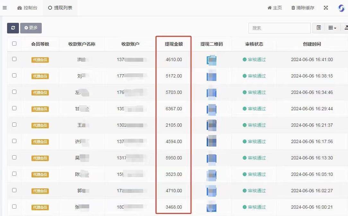
Task: Toggle the select-all checkbox in header
Action: [14, 44]
